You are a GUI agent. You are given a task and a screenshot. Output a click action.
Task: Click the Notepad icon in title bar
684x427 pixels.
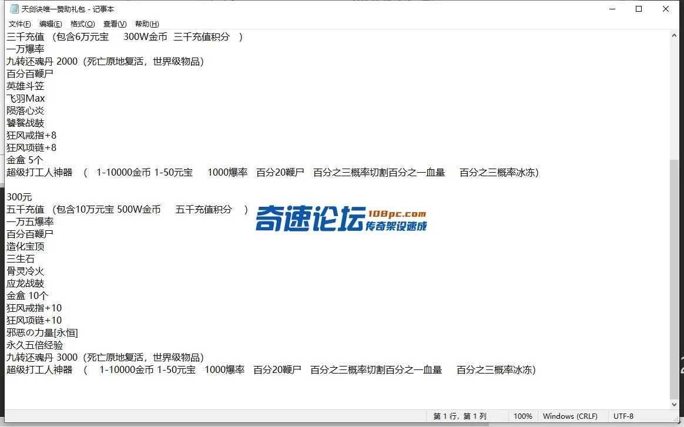pyautogui.click(x=14, y=9)
